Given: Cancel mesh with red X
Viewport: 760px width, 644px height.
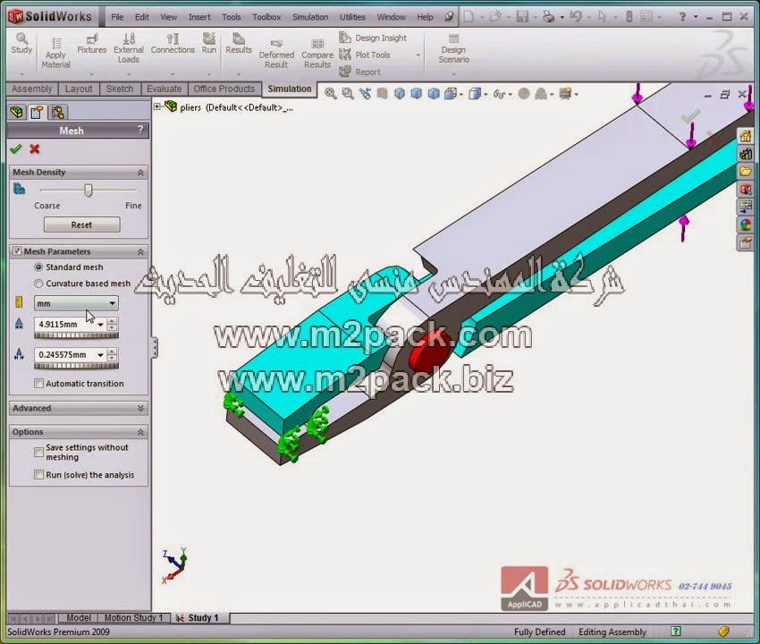Looking at the screenshot, I should click(x=34, y=148).
